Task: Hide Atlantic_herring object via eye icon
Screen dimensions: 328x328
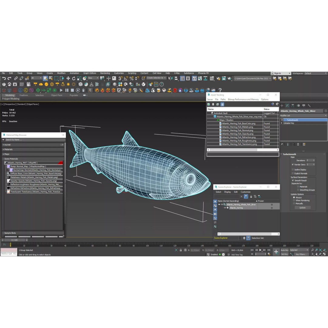Action: pyautogui.click(x=225, y=208)
